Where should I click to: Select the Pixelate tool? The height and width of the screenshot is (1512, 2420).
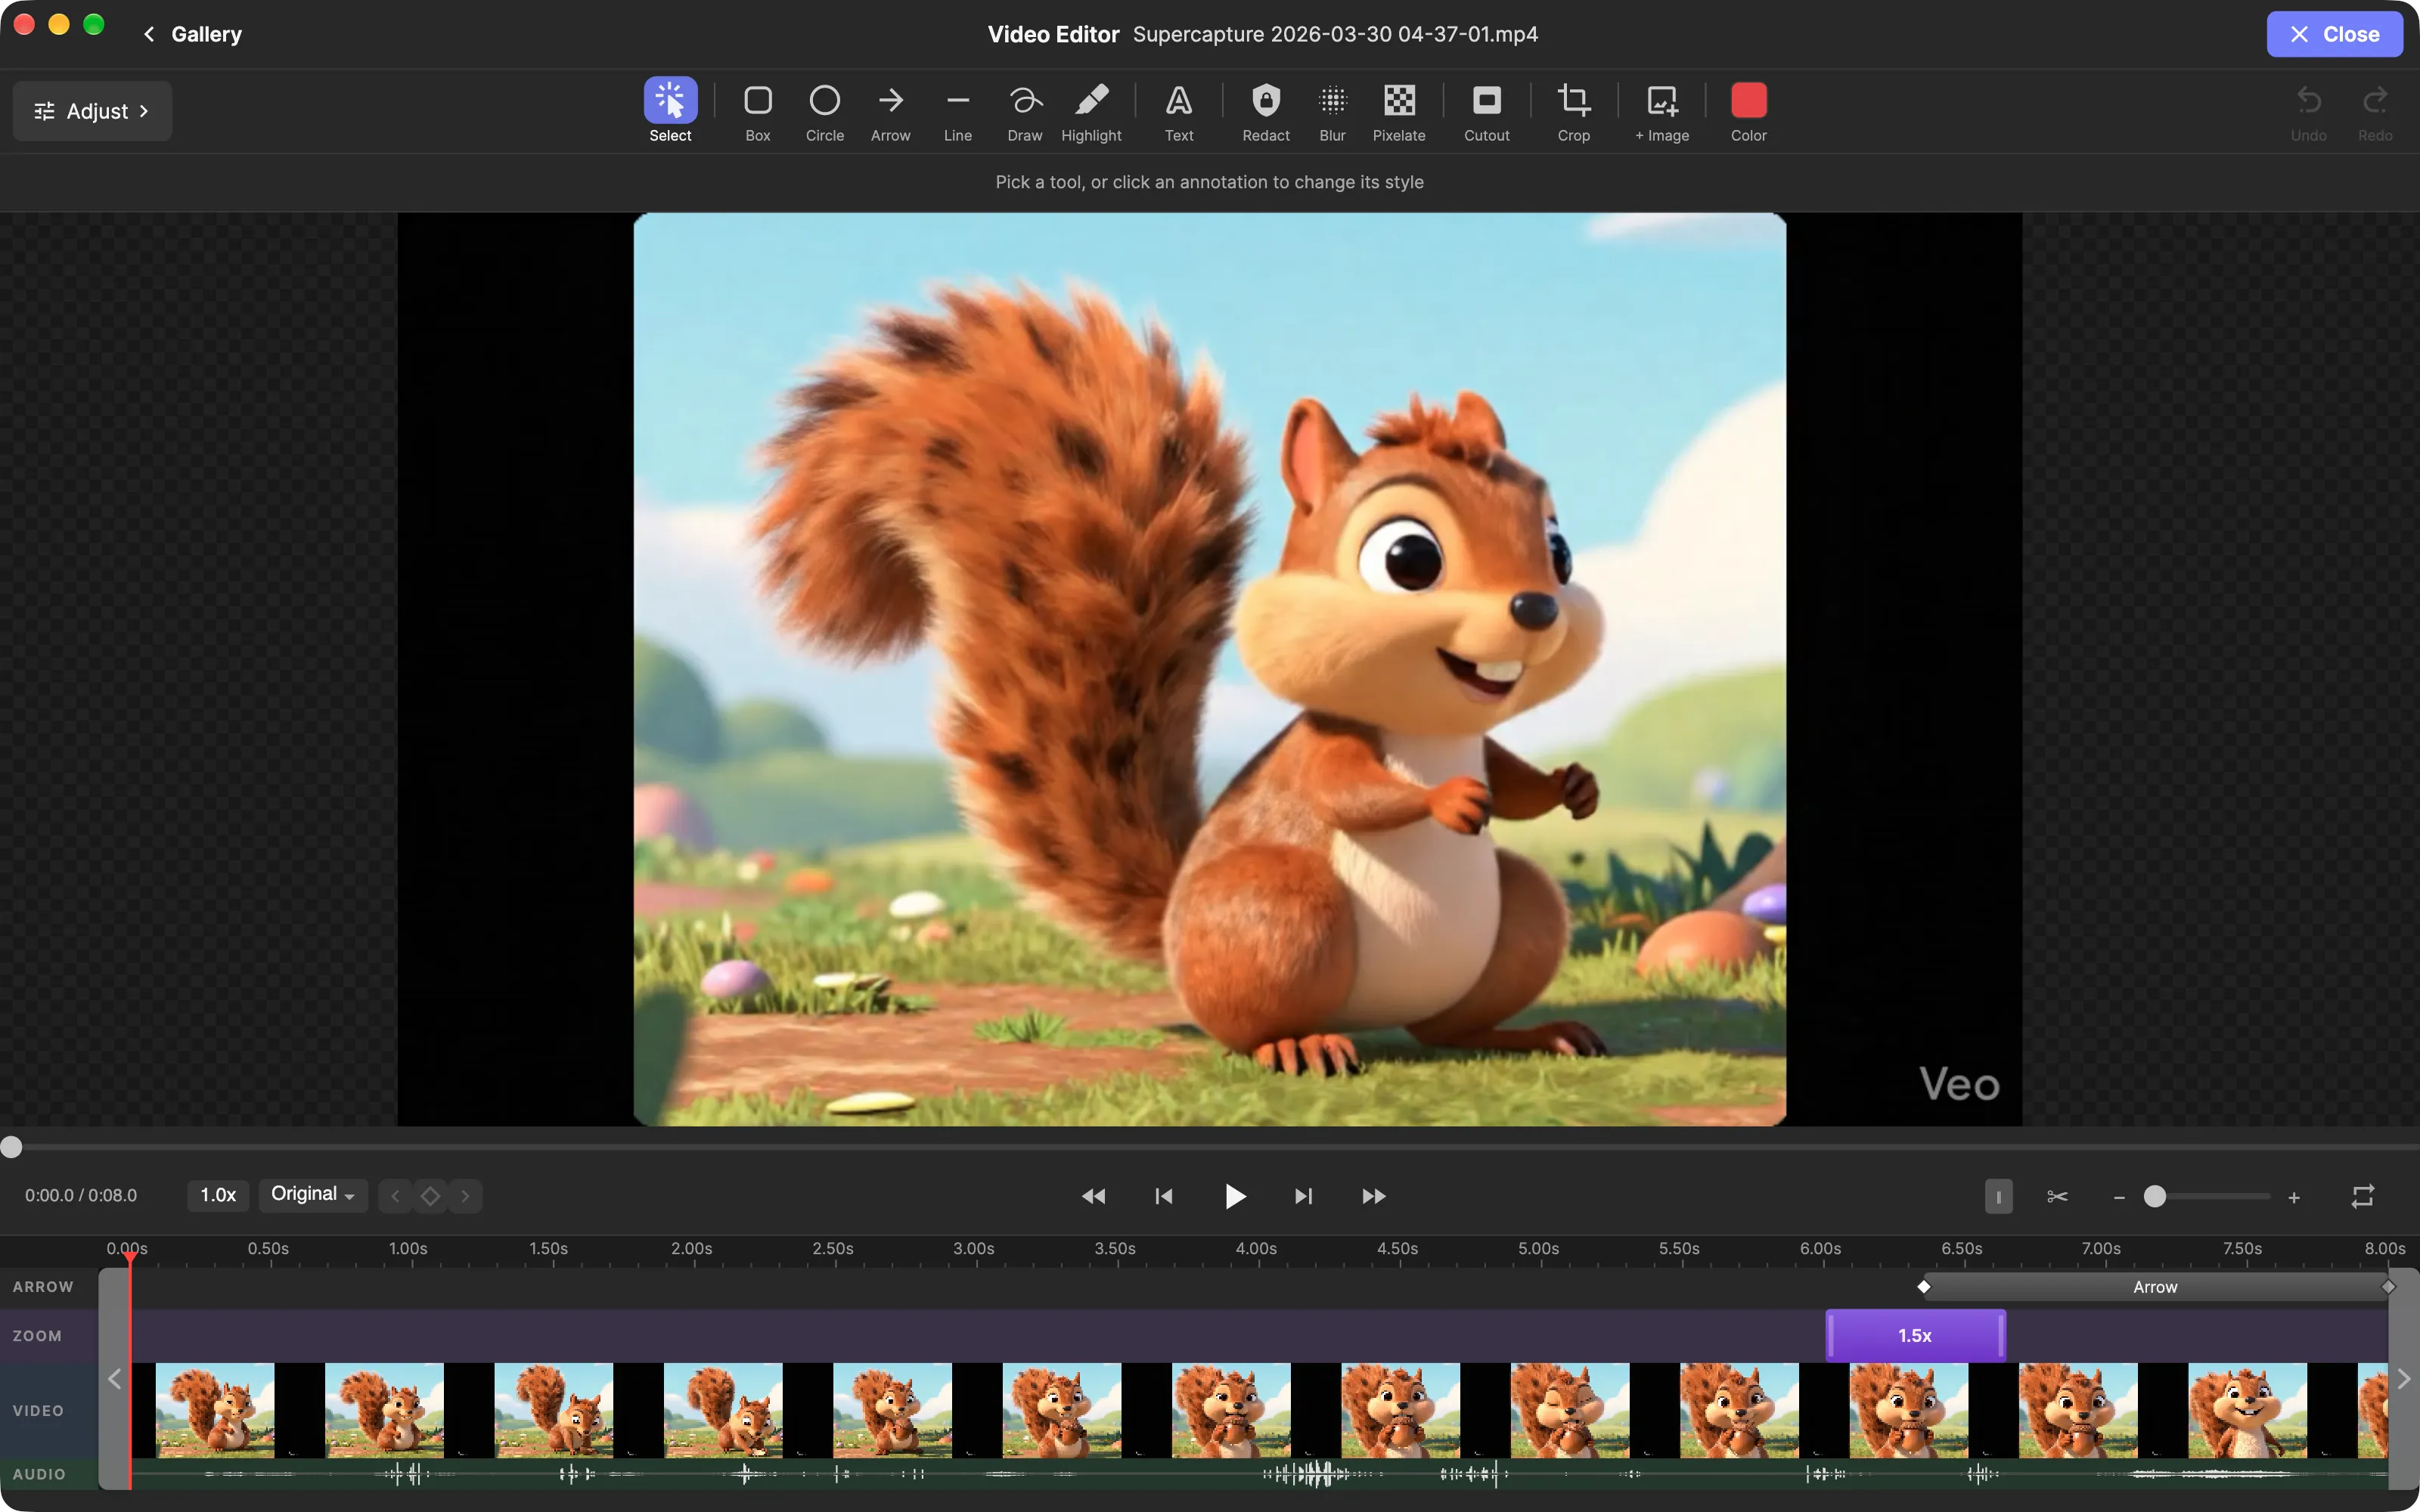(1399, 110)
